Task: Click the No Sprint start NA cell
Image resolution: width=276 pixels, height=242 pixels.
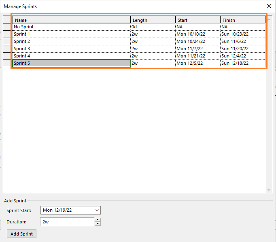Action: coord(197,27)
